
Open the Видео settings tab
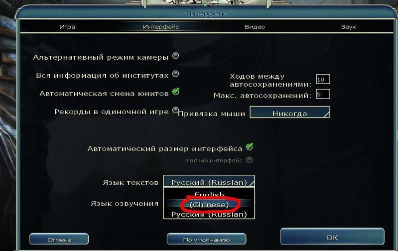(x=255, y=27)
